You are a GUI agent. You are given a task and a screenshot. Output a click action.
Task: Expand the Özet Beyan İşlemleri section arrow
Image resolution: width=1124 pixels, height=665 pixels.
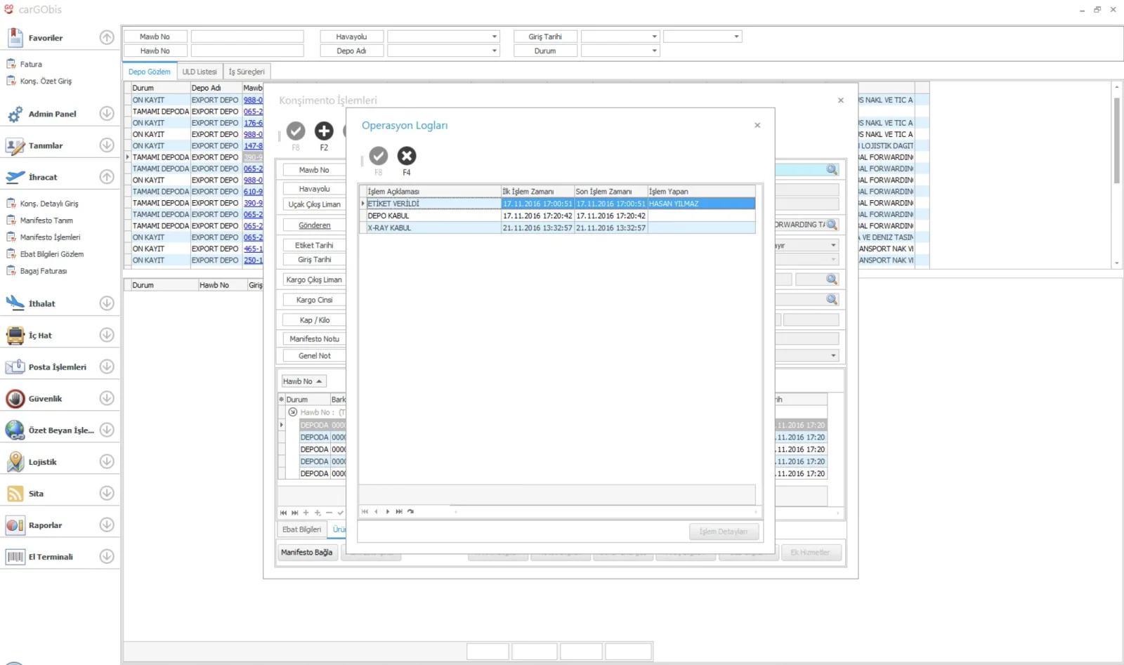[107, 429]
